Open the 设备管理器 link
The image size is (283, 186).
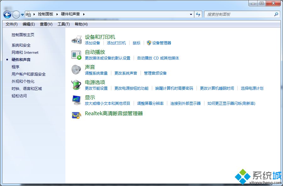[x=162, y=43]
